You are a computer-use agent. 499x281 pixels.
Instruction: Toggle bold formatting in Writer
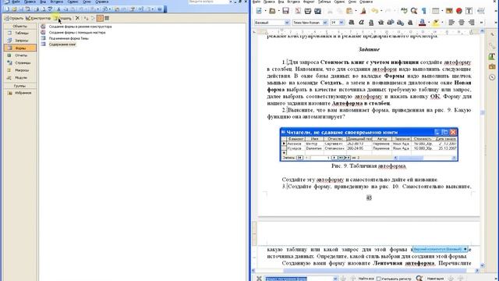pyautogui.click(x=352, y=23)
